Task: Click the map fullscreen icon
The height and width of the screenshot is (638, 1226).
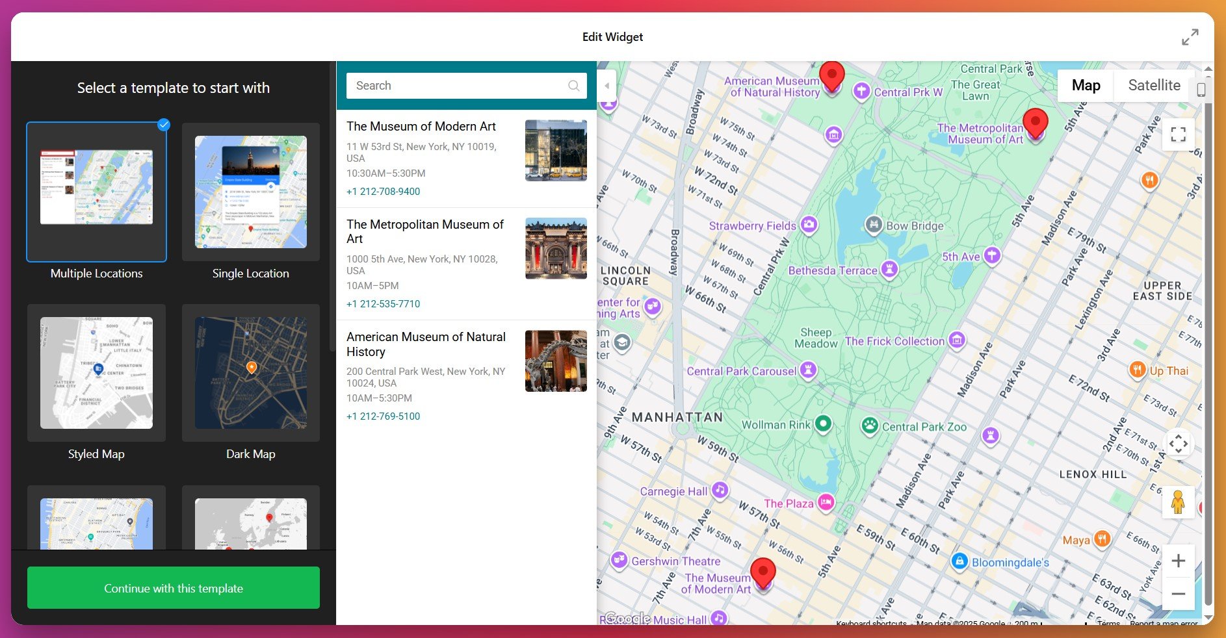Action: click(x=1177, y=134)
